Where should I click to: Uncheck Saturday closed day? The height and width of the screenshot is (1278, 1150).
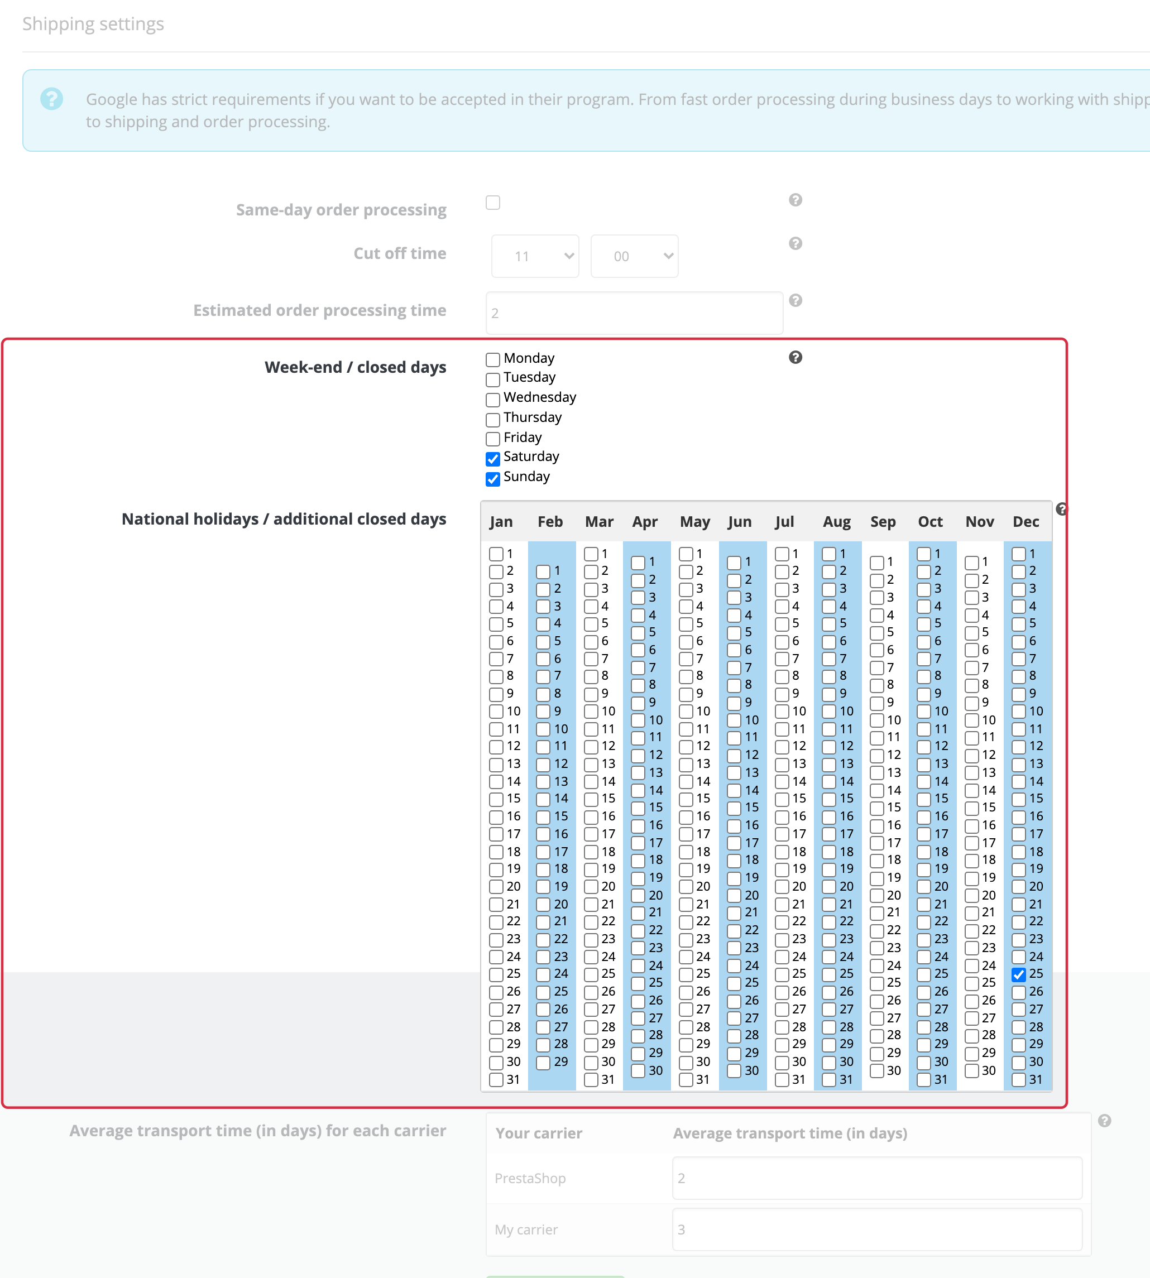click(x=493, y=459)
